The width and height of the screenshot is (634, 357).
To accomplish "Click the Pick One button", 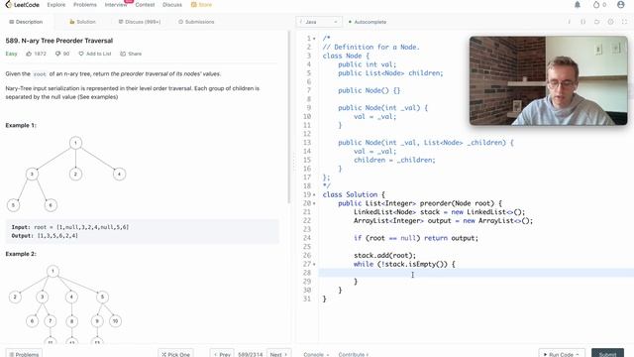I will [175, 354].
